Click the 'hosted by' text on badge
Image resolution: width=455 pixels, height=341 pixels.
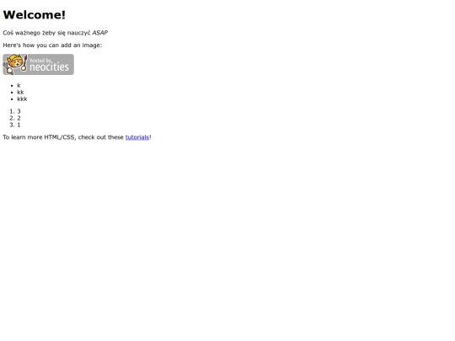tap(41, 61)
